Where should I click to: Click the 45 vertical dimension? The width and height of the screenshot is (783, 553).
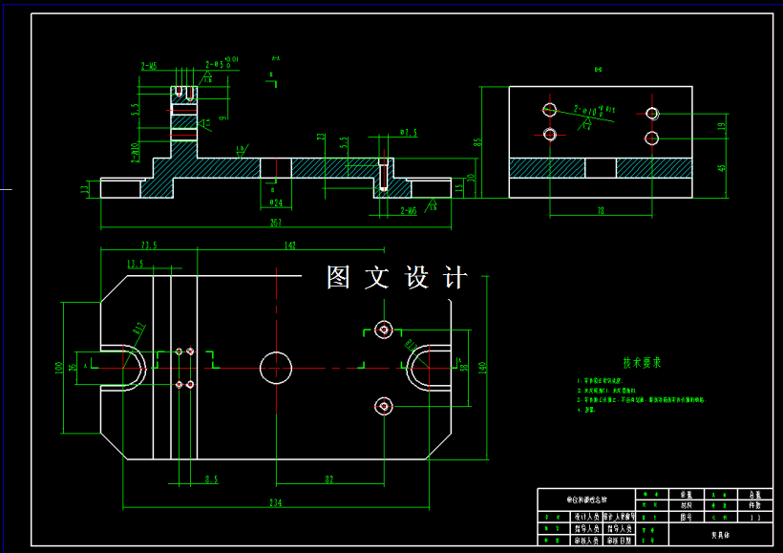coord(722,168)
